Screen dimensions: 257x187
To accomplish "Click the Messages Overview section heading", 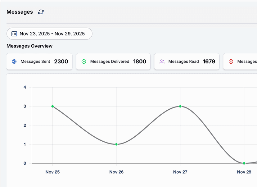I will point(29,46).
